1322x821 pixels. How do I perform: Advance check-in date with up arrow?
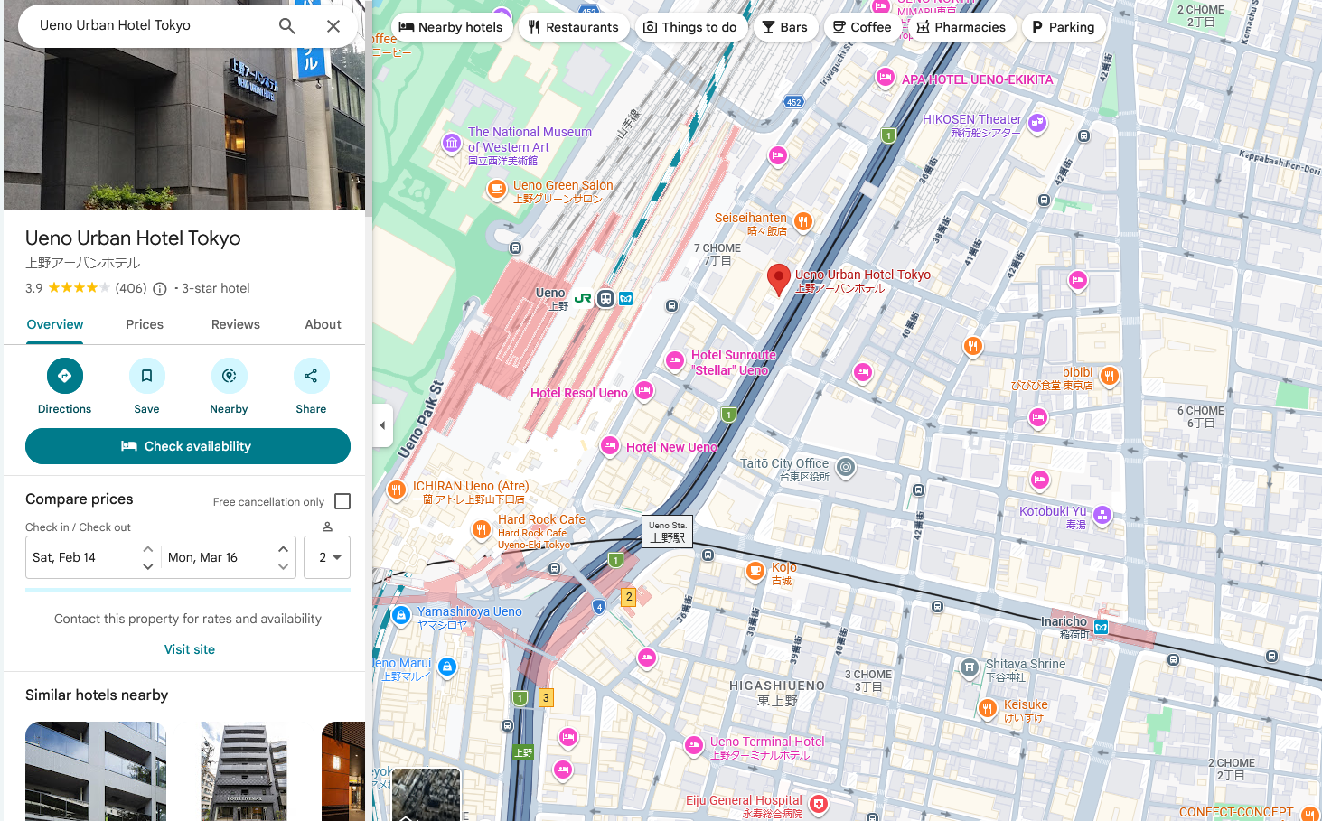tap(148, 548)
